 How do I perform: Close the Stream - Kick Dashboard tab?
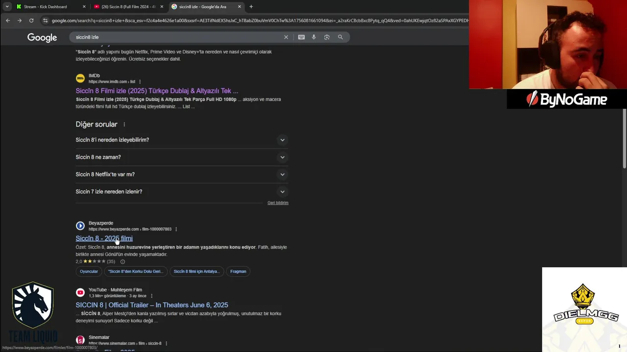(84, 7)
